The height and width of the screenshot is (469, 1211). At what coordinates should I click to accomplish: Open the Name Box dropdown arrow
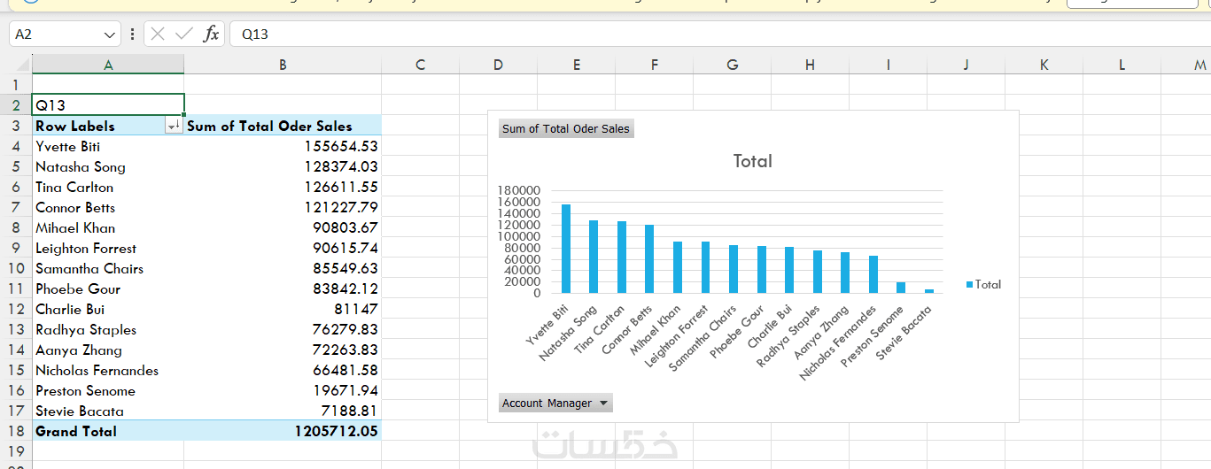pyautogui.click(x=110, y=35)
